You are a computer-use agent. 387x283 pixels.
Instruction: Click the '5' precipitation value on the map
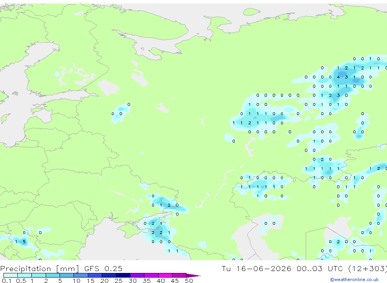pyautogui.click(x=24, y=242)
